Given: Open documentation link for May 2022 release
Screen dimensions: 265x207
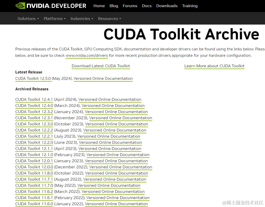Looking at the screenshot, I should [109, 186].
